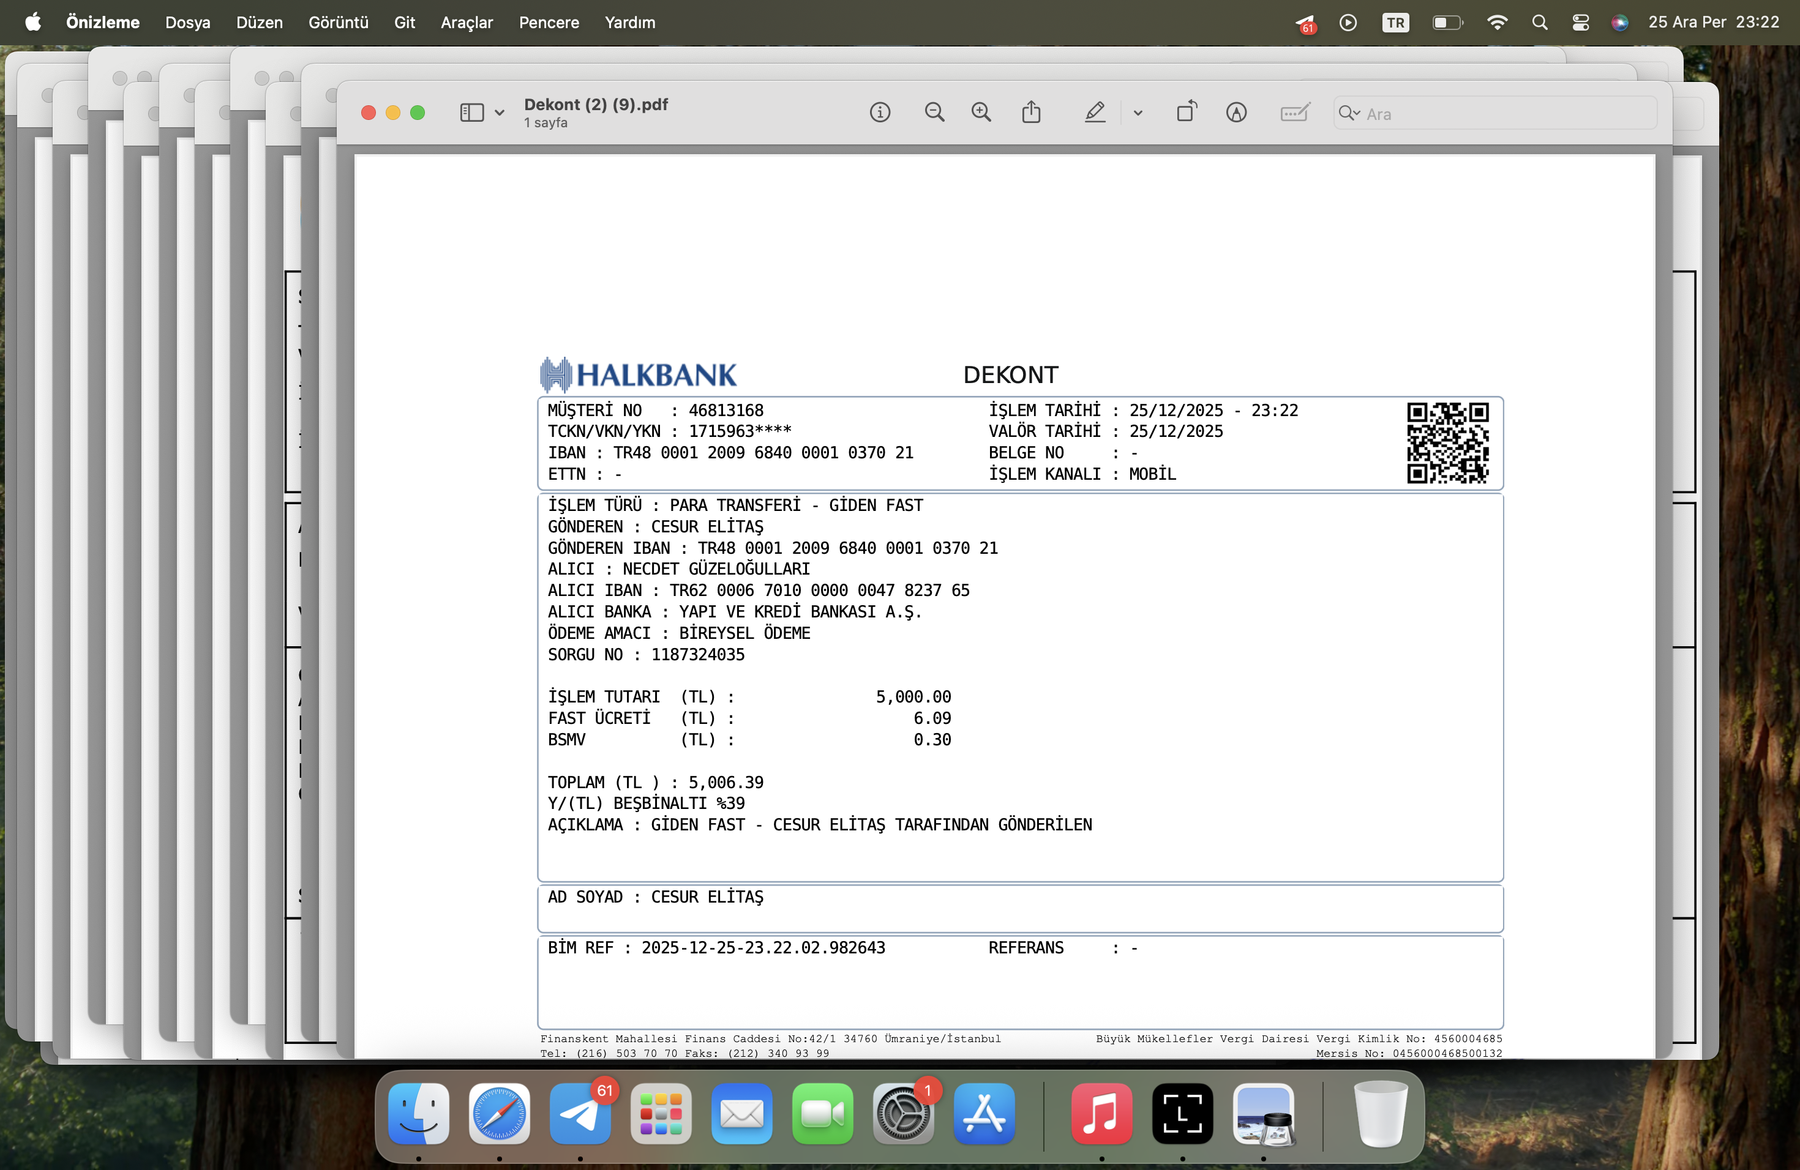Click the Ara search field

point(1494,113)
